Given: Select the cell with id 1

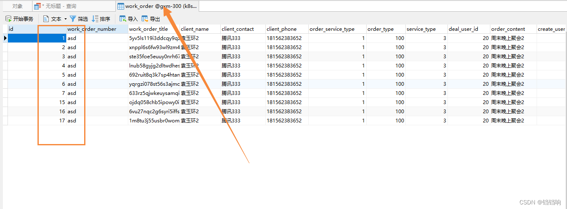Looking at the screenshot, I should (x=37, y=38).
